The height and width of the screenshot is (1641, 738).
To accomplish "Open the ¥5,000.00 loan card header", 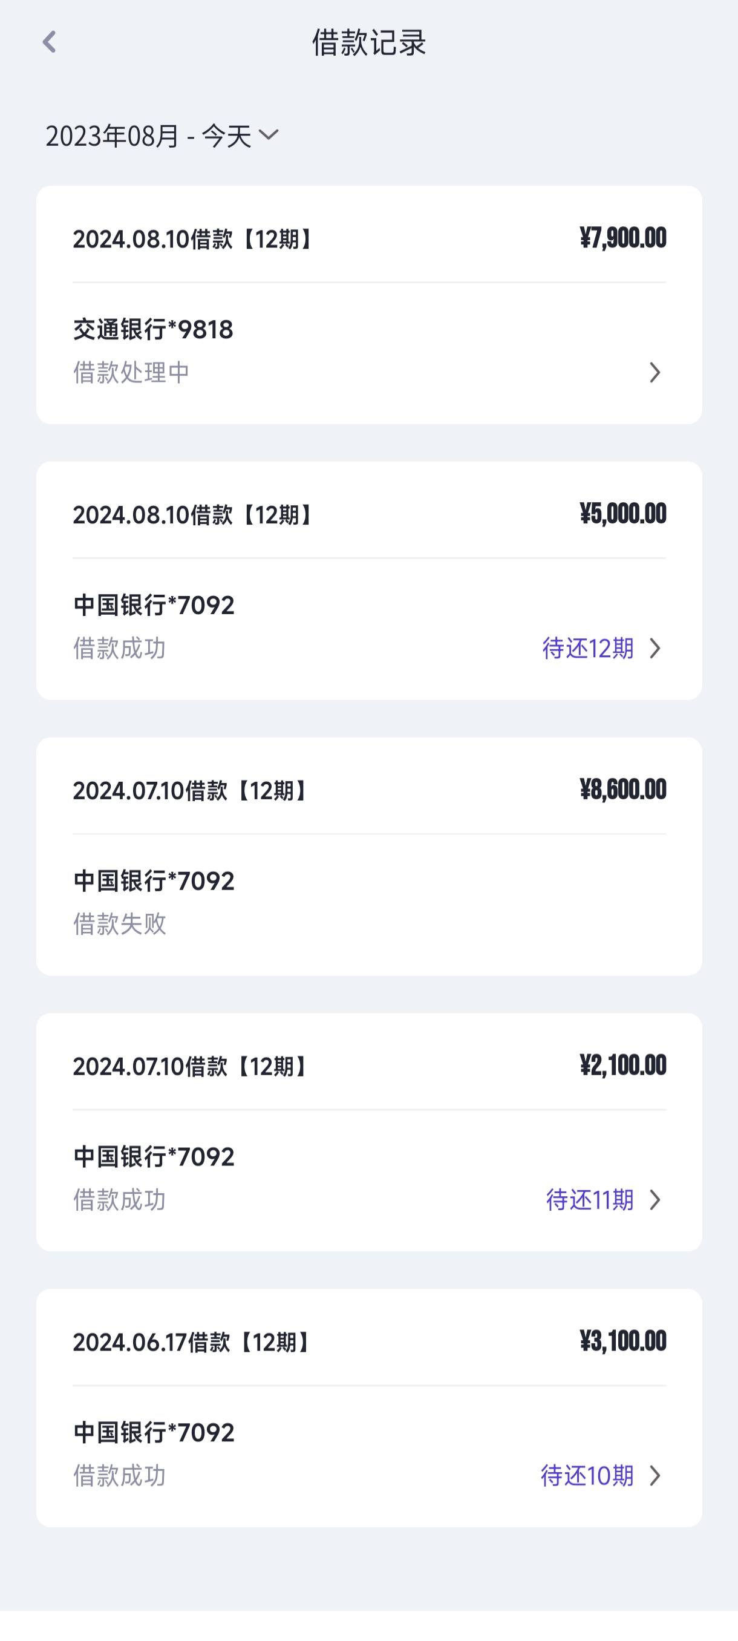I will [x=370, y=514].
